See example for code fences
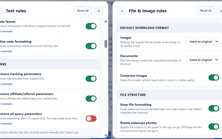This screenshot has width=222, height=139. 6,31
